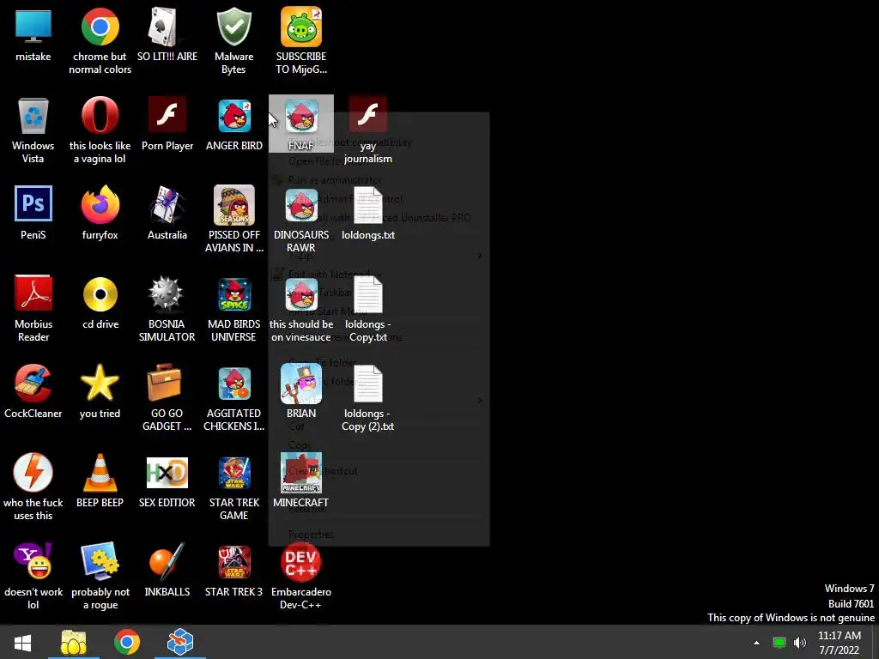Select the 'PISSED OFF AVIANS IN ...' Seasons icon
This screenshot has height=659, width=879.
(233, 204)
